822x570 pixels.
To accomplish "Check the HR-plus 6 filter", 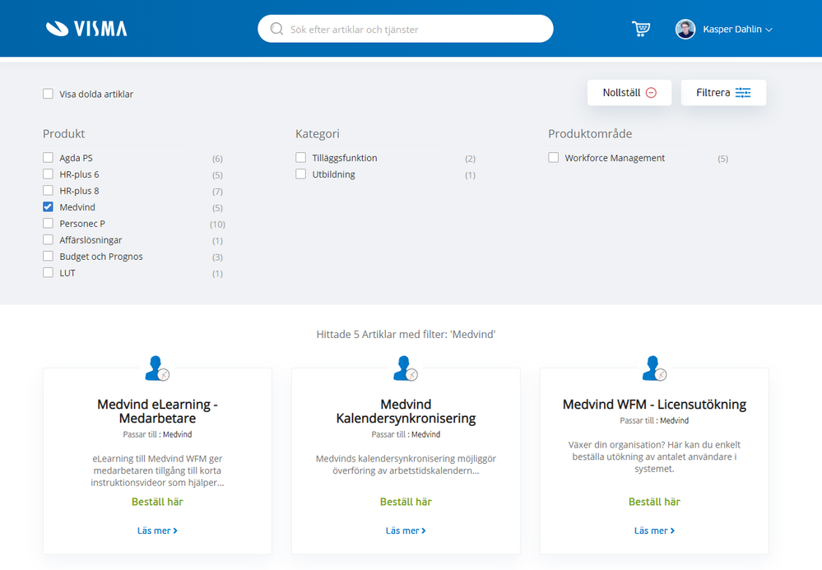I will pos(49,174).
